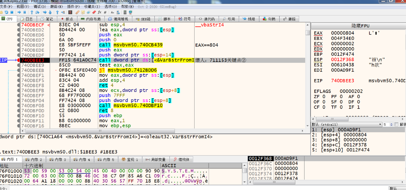406x190 pixels.
Task: Open the Patches bandage icon
Action: tap(77, 12)
